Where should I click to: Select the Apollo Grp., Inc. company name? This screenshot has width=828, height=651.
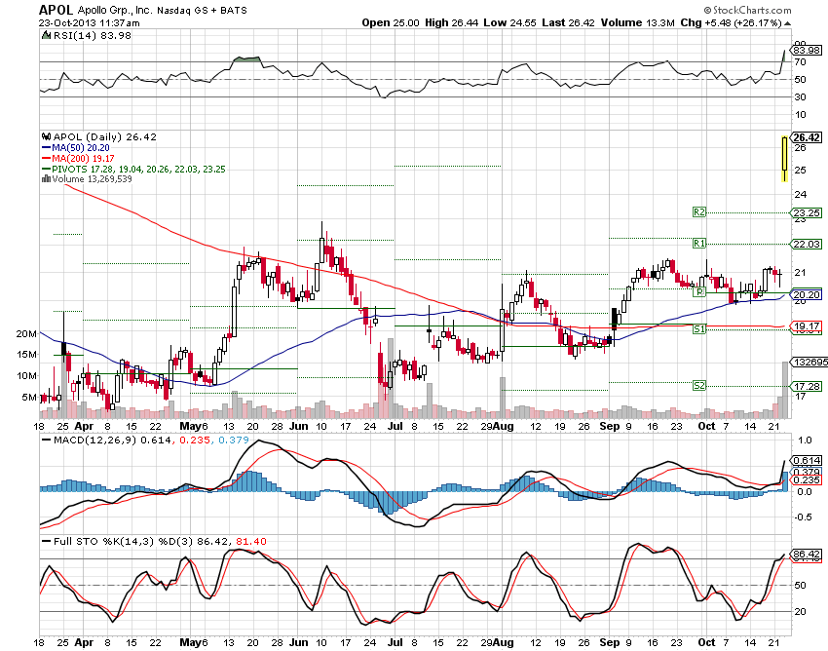[x=115, y=10]
